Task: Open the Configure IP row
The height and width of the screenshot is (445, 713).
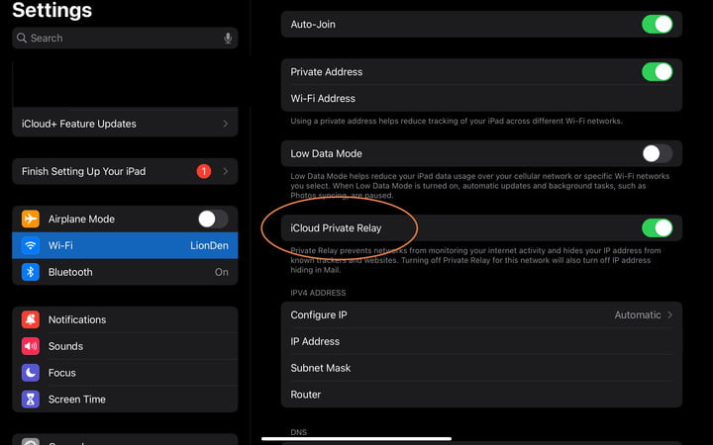Action: point(481,314)
